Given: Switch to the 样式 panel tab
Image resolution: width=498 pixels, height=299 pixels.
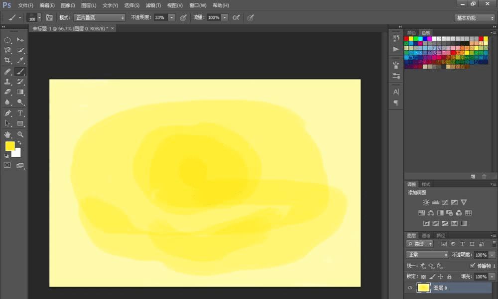Looking at the screenshot, I should (x=426, y=184).
